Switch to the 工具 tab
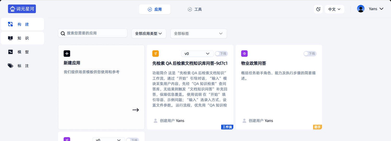Screen dimensions: 391x141 (195, 9)
